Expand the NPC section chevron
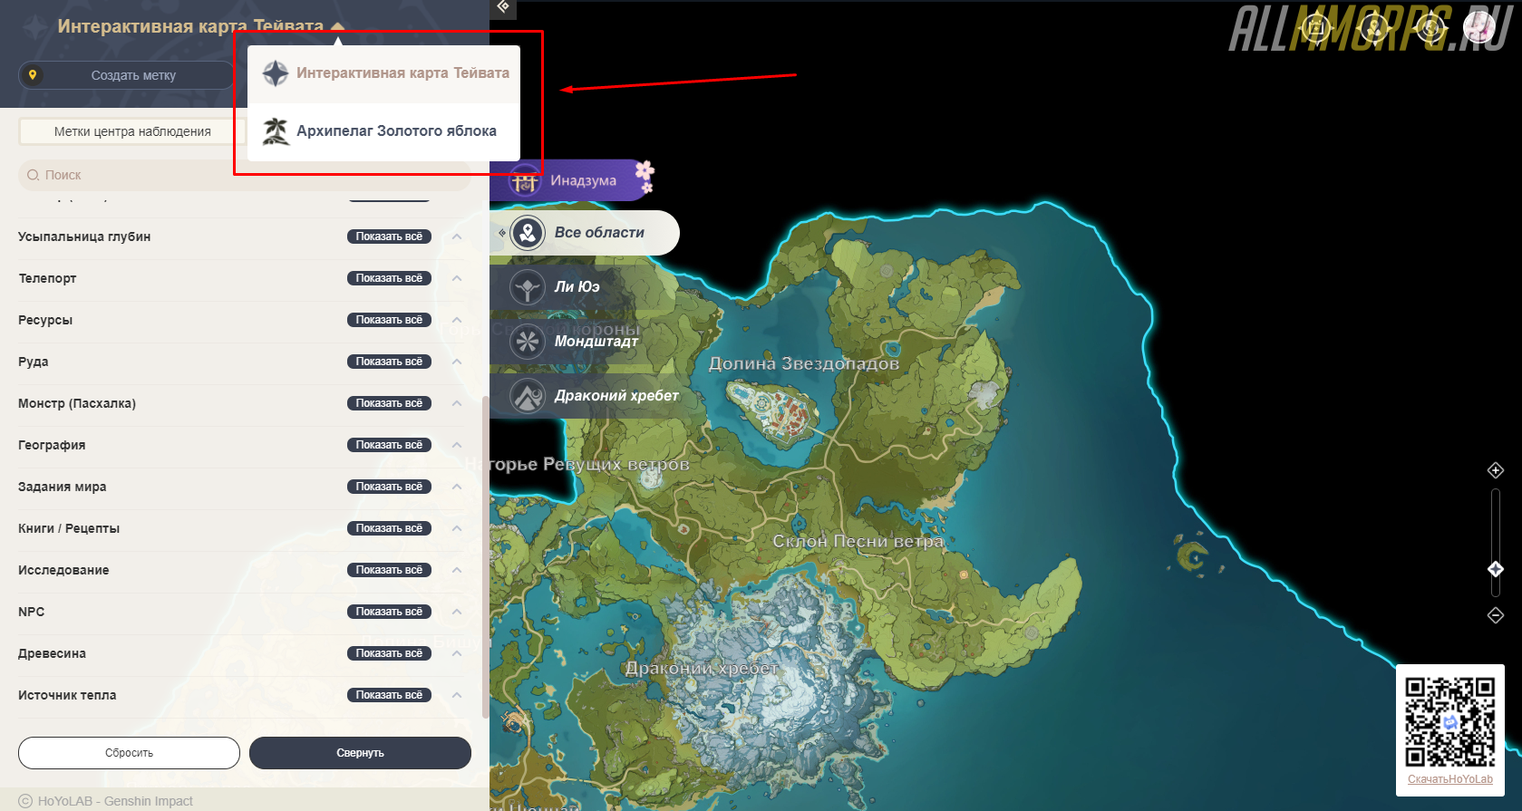Screen dimensions: 1522x811 (457, 612)
